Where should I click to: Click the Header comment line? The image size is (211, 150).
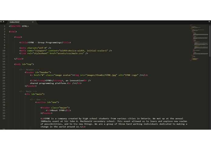coord(29,70)
